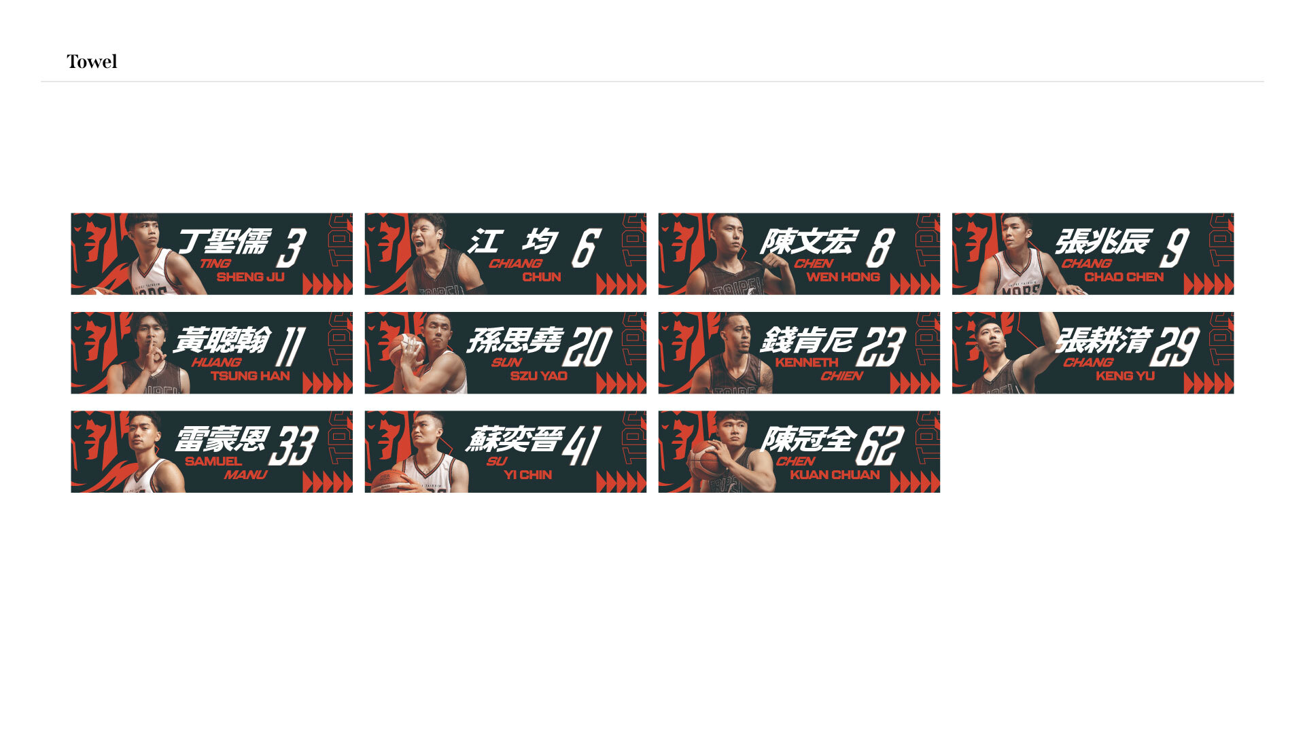Click the Towel page heading

point(92,62)
